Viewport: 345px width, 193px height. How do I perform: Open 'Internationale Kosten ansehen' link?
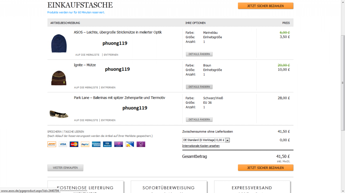point(201,146)
